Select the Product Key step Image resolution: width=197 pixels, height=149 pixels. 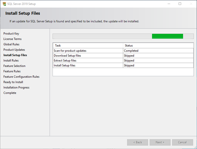(11, 34)
